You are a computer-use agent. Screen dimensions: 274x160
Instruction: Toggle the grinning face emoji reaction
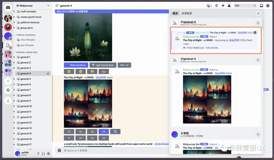click(x=92, y=72)
